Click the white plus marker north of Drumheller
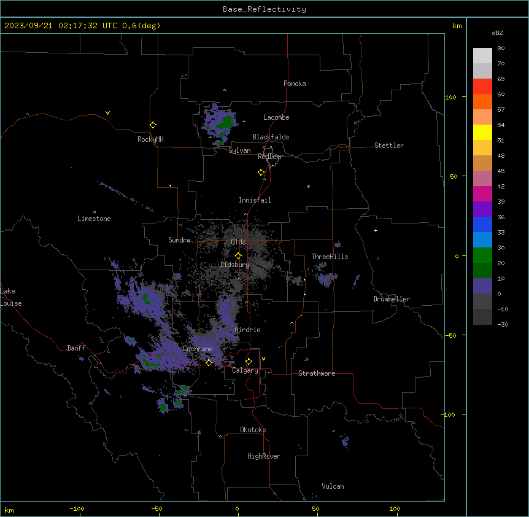The height and width of the screenshot is (517, 529). pyautogui.click(x=376, y=230)
